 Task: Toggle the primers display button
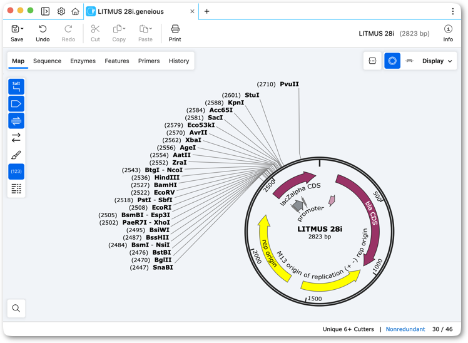(x=16, y=121)
